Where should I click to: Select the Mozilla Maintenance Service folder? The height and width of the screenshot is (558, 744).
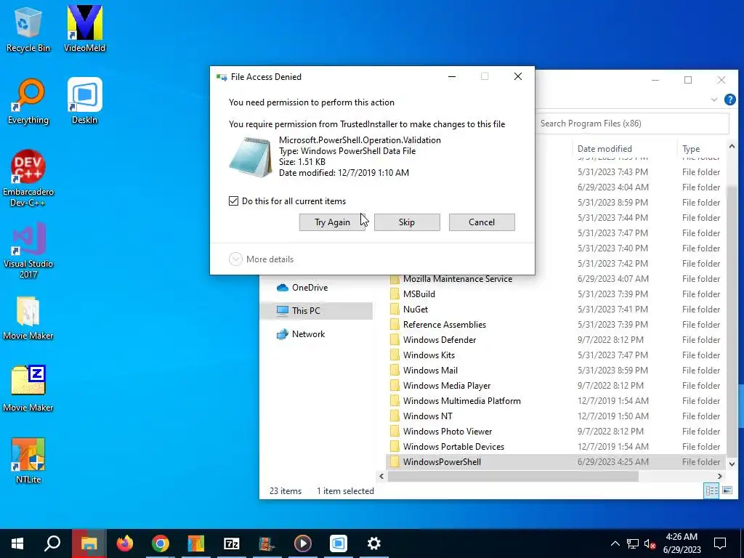(555, 279)
